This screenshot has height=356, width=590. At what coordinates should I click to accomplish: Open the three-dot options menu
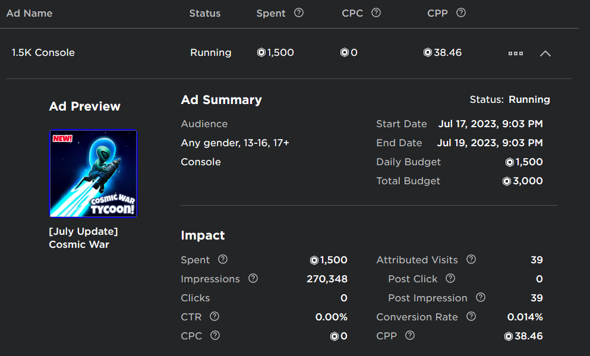(x=515, y=53)
